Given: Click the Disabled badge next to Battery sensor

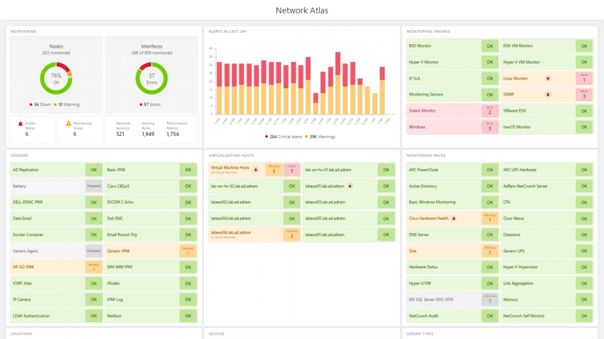Looking at the screenshot, I should tap(93, 186).
